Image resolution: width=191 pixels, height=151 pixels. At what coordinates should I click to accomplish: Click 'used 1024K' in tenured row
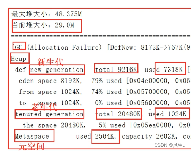coord(167,114)
